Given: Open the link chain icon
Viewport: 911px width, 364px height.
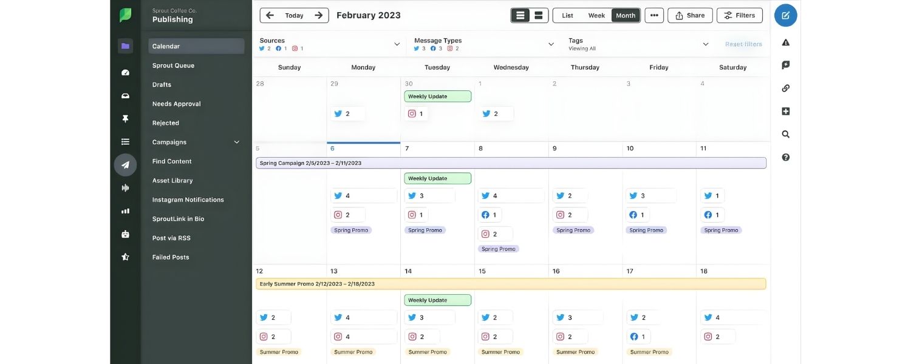Looking at the screenshot, I should [x=785, y=88].
